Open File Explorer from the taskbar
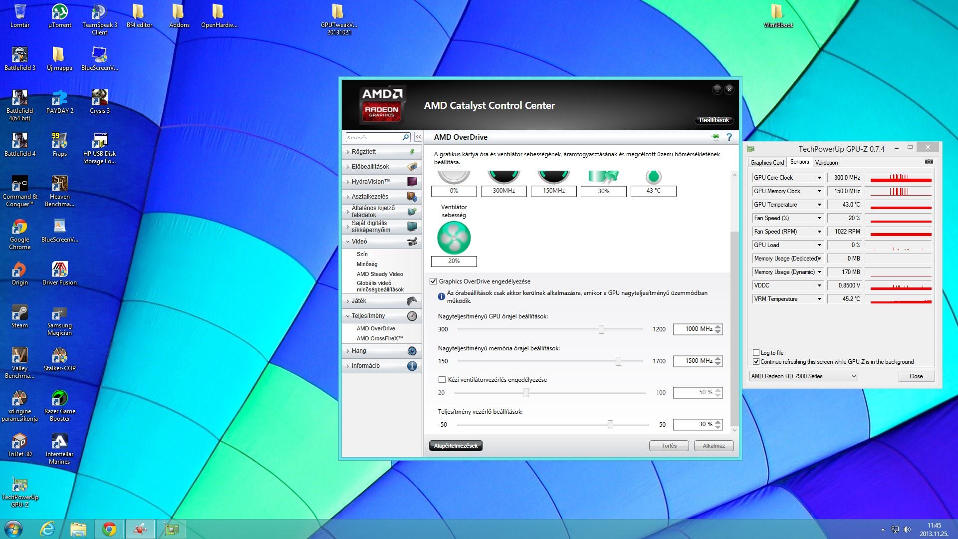The height and width of the screenshot is (539, 958). pos(78,529)
